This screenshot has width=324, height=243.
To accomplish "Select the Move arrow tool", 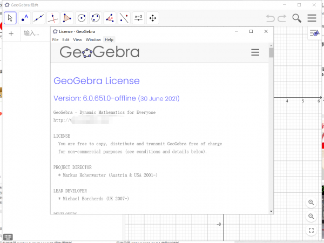I will click(10, 18).
